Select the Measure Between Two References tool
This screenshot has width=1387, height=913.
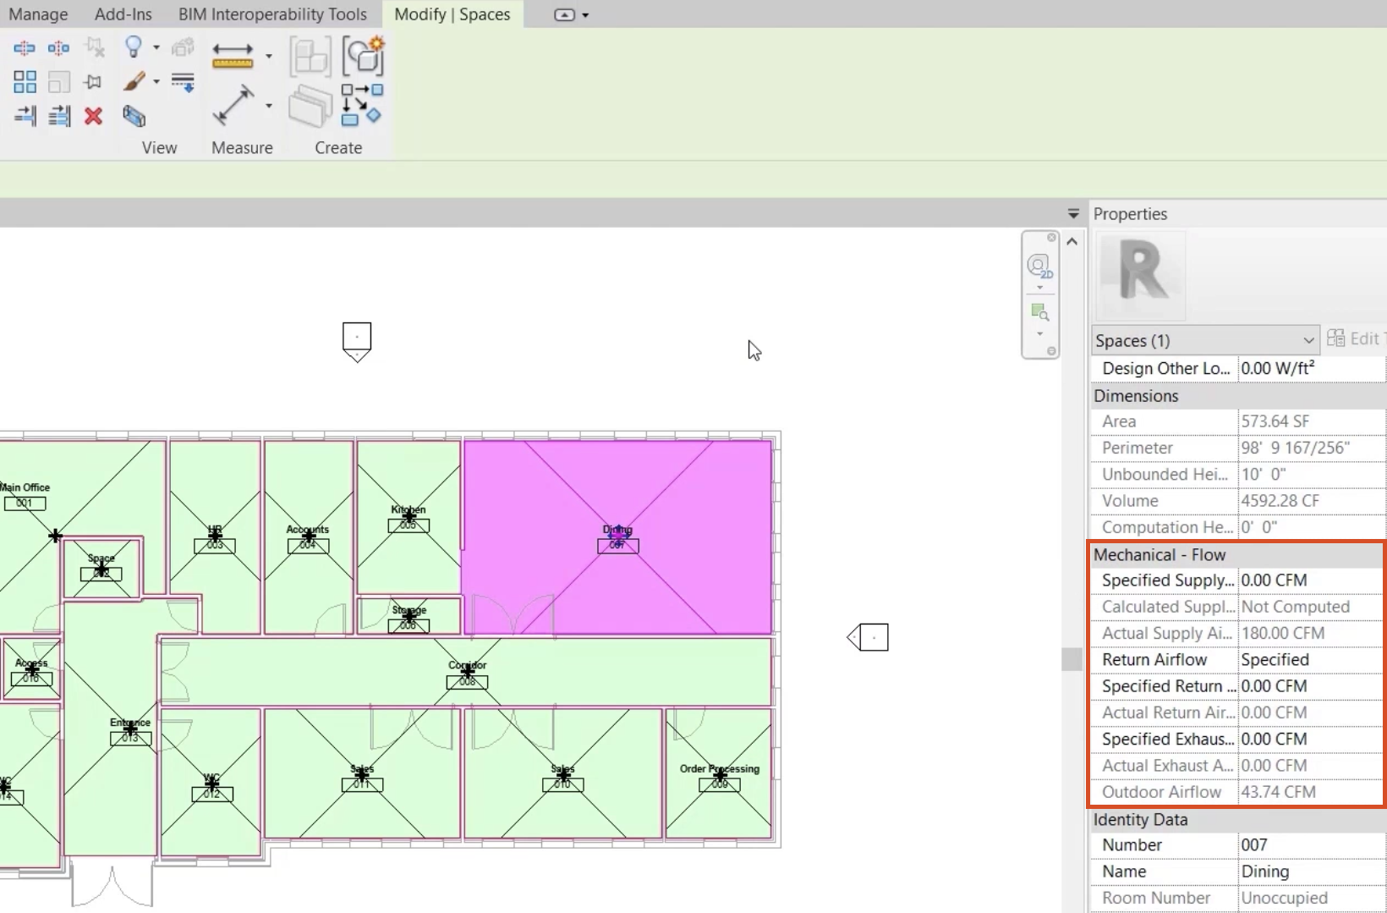(233, 55)
